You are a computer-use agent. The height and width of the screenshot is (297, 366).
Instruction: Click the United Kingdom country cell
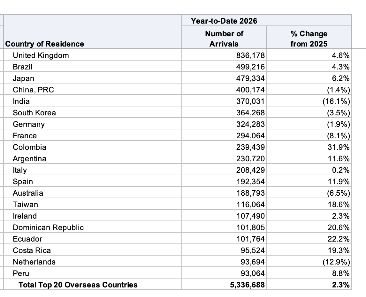point(41,55)
